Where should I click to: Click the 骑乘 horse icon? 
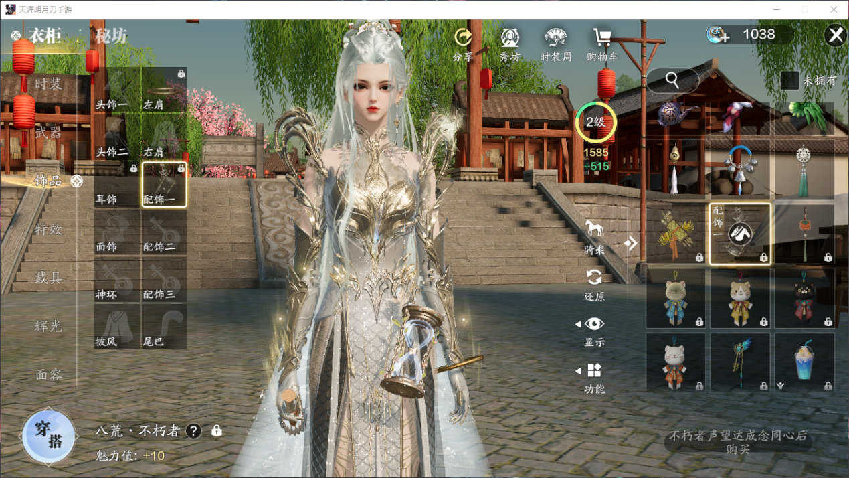point(594,228)
